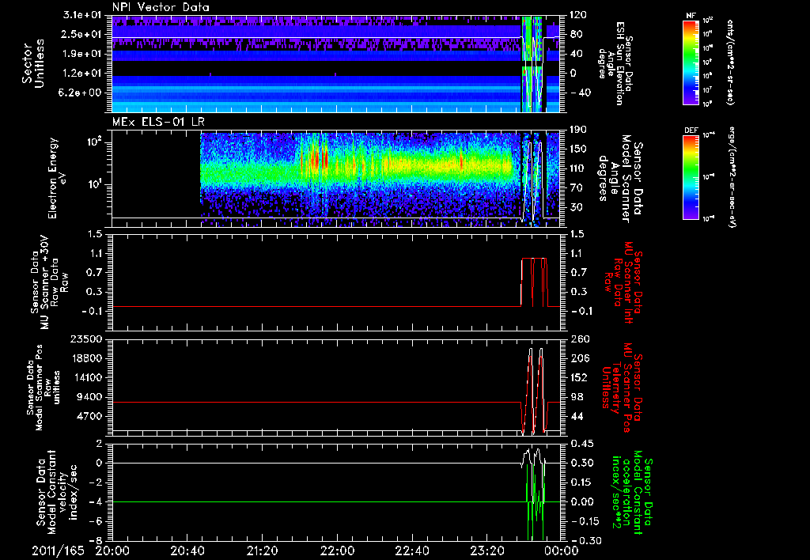Click the red MU Scanner Inh pulse

tap(534, 282)
